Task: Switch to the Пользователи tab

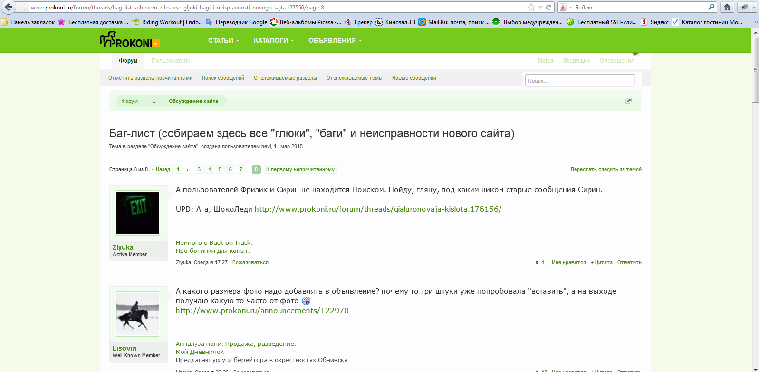Action: point(171,61)
